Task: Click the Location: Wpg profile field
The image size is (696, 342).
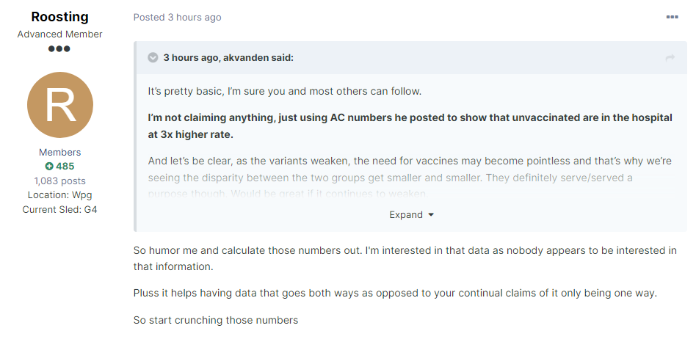Action: click(60, 195)
